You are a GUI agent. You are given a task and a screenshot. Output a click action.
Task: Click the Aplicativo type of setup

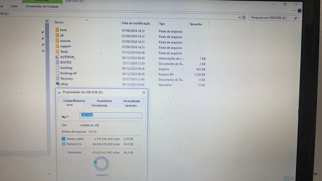pyautogui.click(x=165, y=85)
